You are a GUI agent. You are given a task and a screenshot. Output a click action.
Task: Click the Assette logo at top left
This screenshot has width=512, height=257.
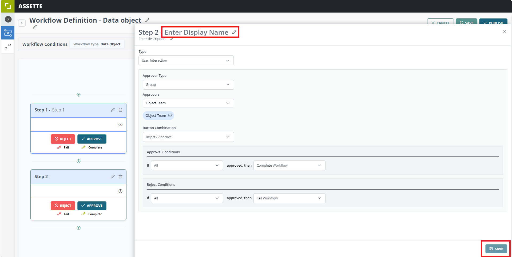coord(7,6)
